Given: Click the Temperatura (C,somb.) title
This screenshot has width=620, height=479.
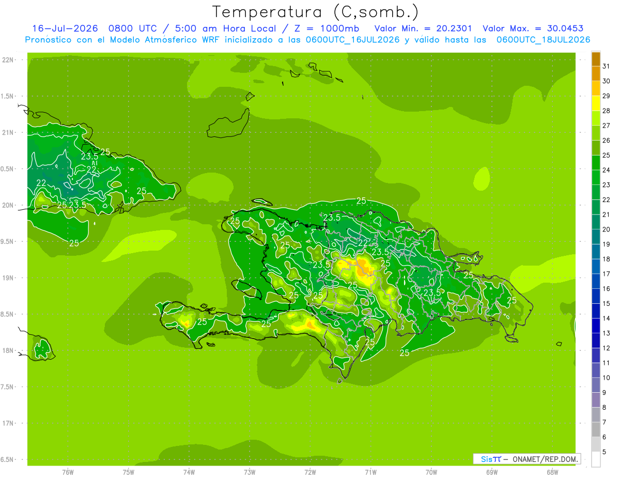Looking at the screenshot, I should click(x=316, y=12).
